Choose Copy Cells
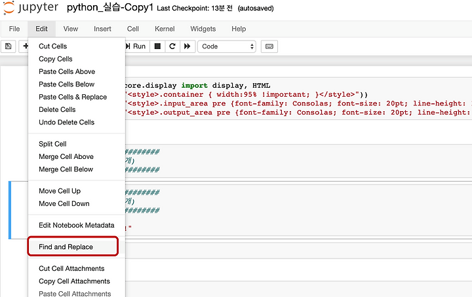This screenshot has height=297, width=472. (77, 59)
